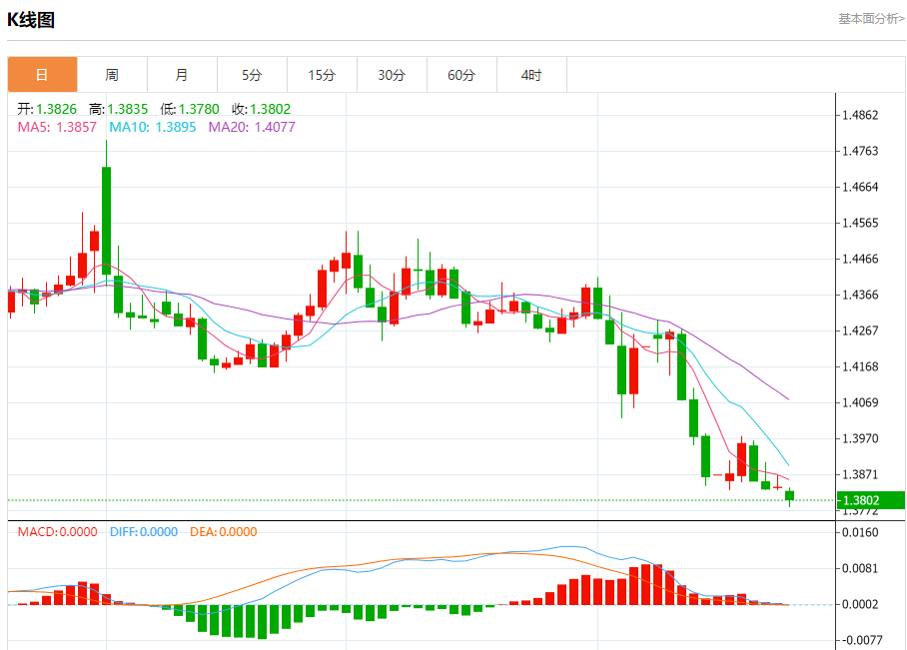Open the 15分 chart tab
This screenshot has height=650, width=907.
[x=323, y=75]
